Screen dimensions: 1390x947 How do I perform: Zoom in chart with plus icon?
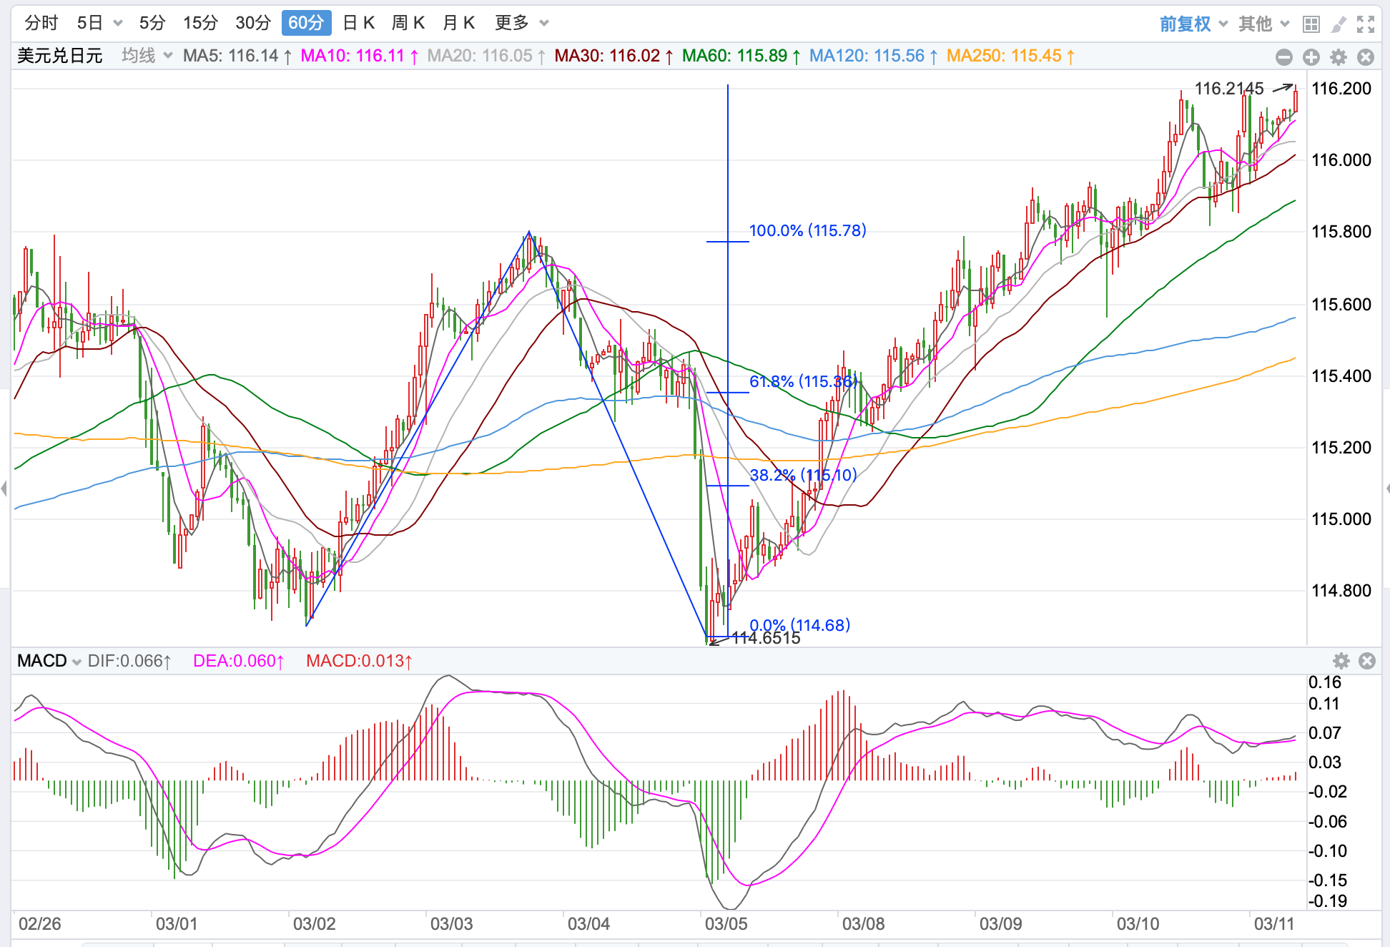[1311, 57]
